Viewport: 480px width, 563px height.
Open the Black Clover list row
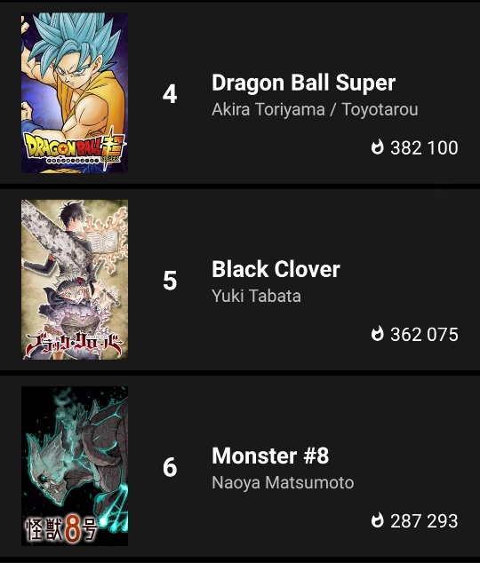(x=240, y=280)
